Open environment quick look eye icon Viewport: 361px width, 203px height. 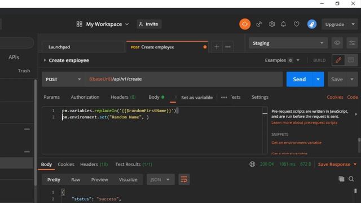coord(337,43)
